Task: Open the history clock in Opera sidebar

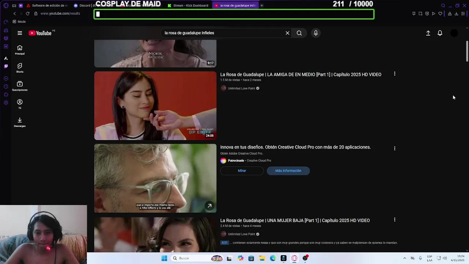Action: pyautogui.click(x=6, y=87)
